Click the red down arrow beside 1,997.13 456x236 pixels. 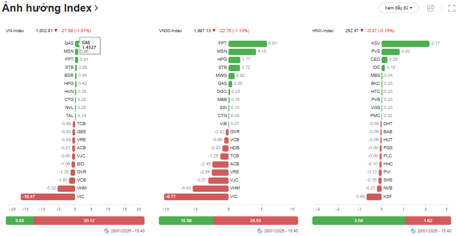click(x=214, y=31)
